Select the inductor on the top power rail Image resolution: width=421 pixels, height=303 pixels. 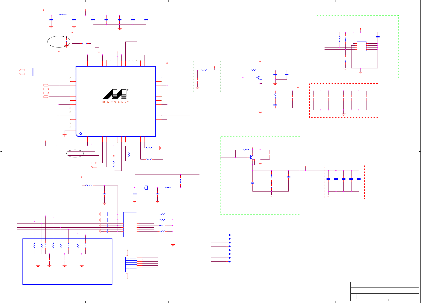[x=63, y=15]
